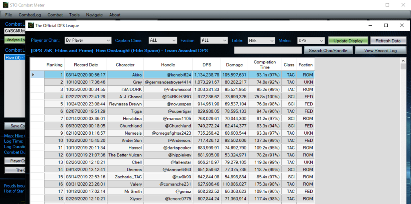Viewport: 411px width, 204px height.
Task: Sort by the Completion Time column header
Action: (x=265, y=65)
